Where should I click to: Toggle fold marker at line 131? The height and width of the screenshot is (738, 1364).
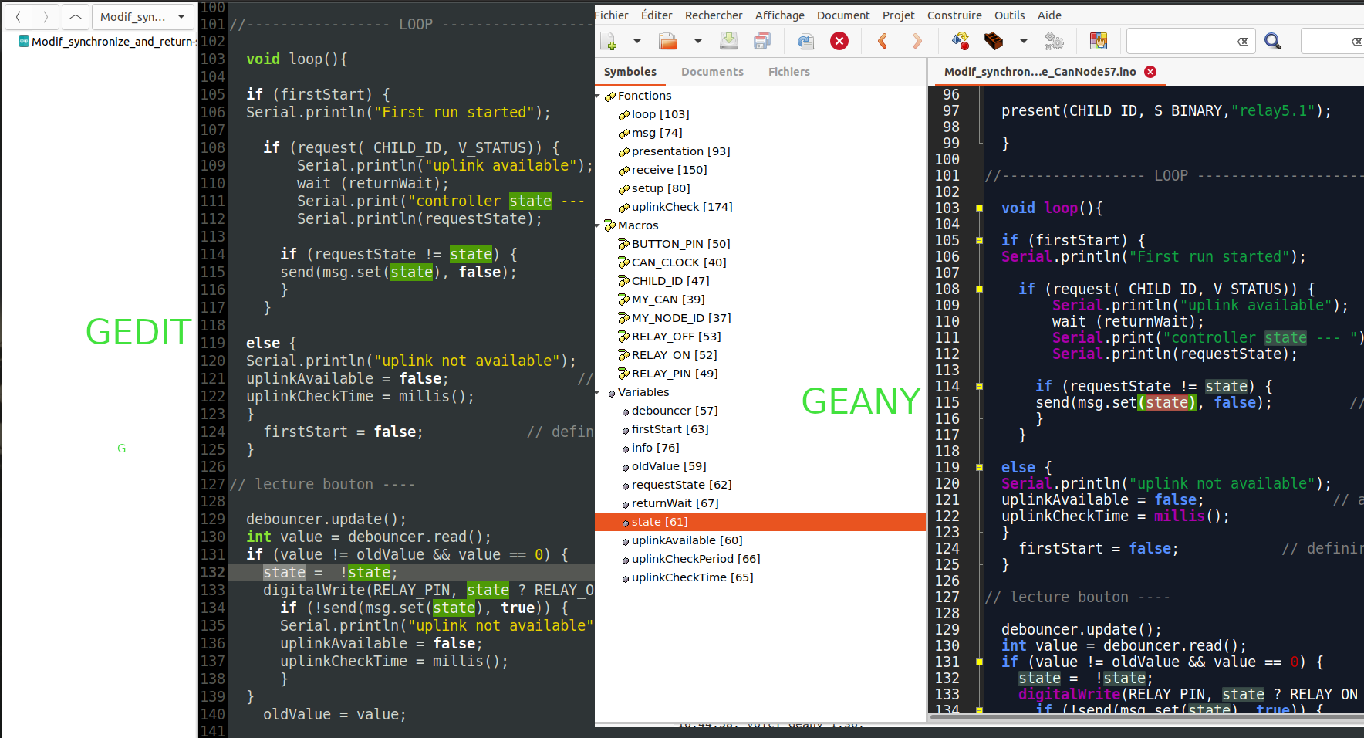[x=979, y=662]
